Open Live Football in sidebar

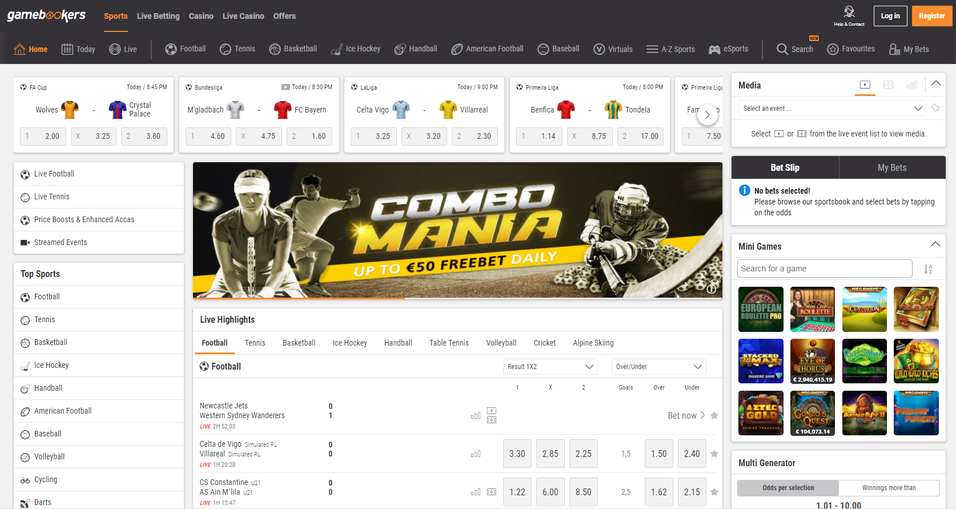click(x=99, y=174)
